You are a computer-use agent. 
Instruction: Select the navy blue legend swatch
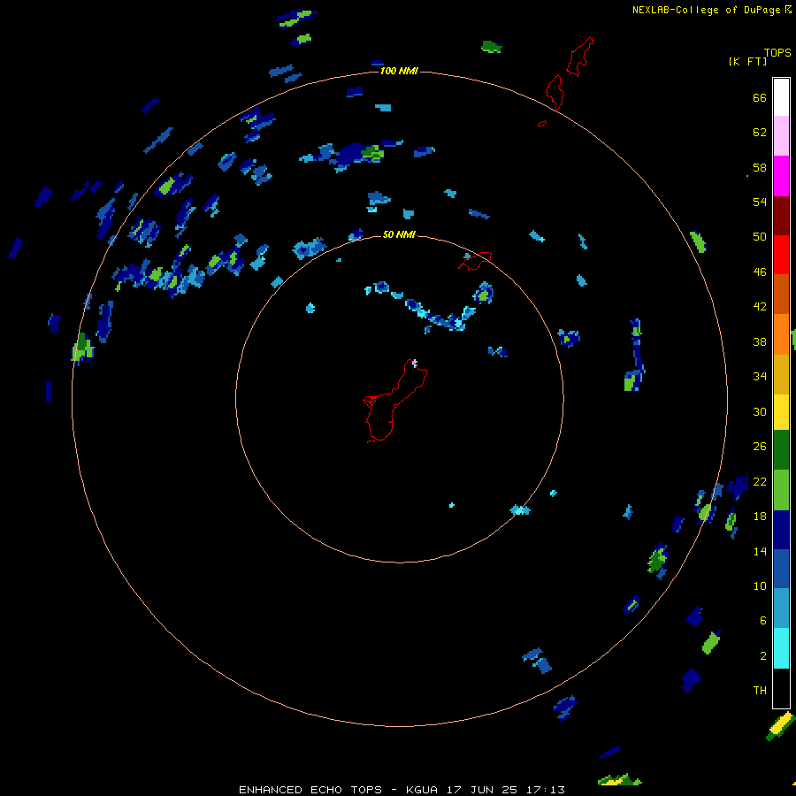(781, 530)
